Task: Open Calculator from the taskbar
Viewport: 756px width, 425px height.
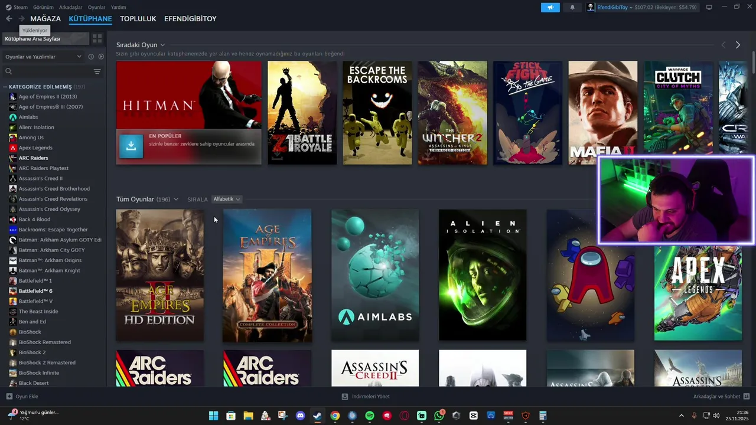Action: 543,416
